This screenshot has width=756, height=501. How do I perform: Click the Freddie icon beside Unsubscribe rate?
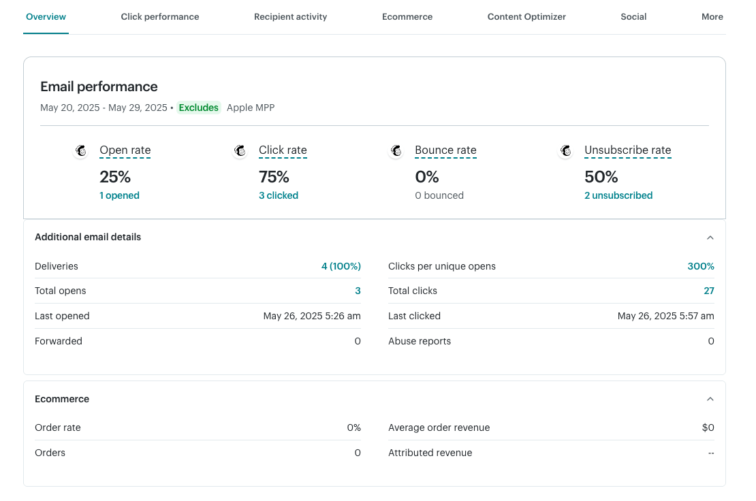click(x=565, y=150)
